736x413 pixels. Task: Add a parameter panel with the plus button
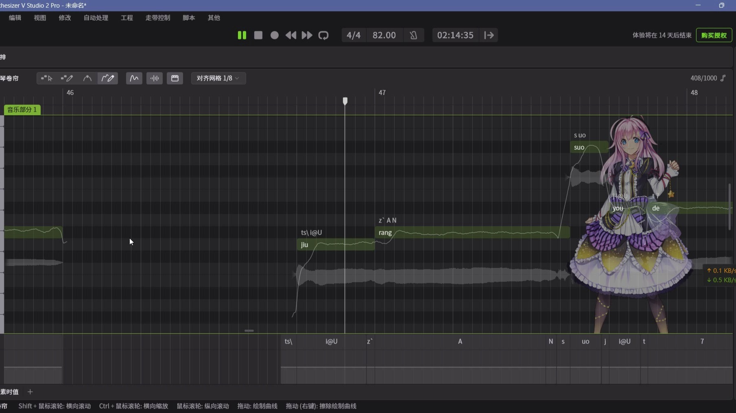click(30, 392)
